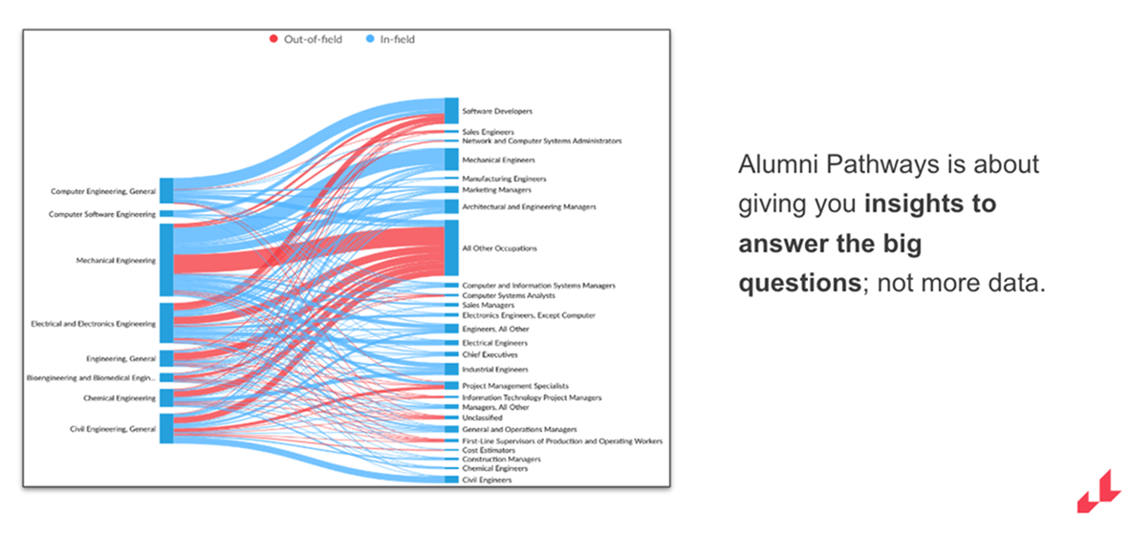The height and width of the screenshot is (536, 1130).
Task: Click the Computer Software Engineering node
Action: pos(166,214)
